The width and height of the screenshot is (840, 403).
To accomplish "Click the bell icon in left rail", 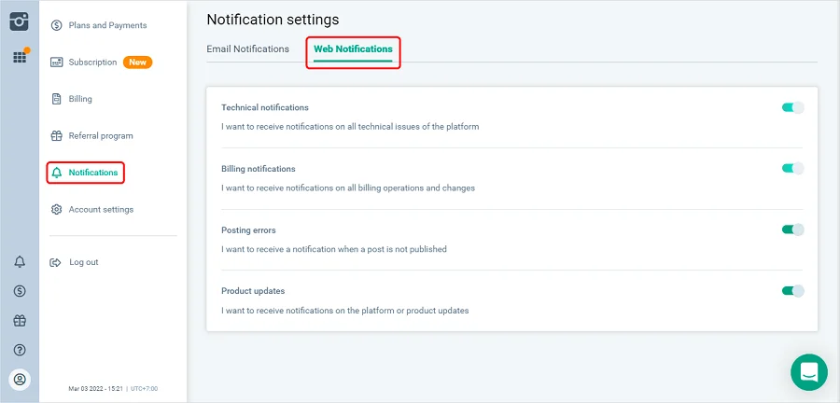I will coord(20,262).
